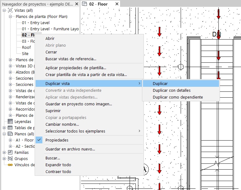Click the Grupos groups icon

pos(10,159)
